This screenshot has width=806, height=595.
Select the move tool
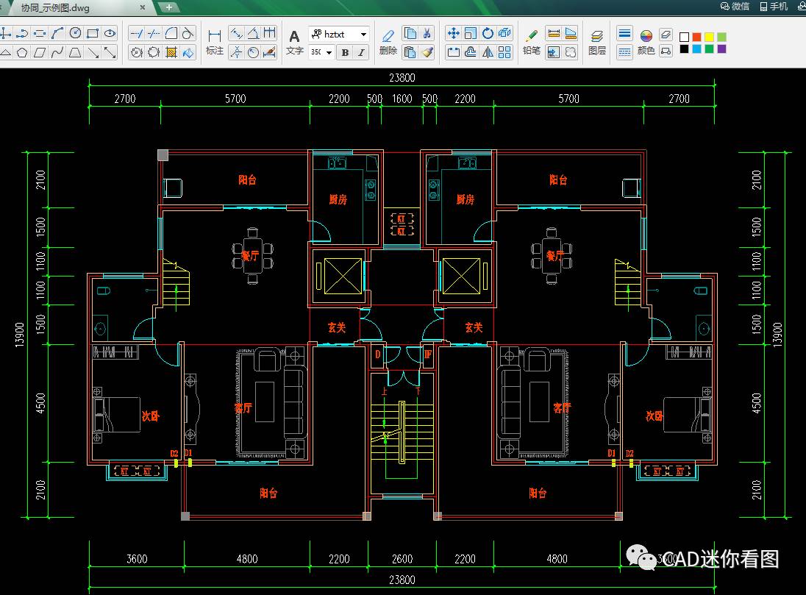click(x=453, y=33)
